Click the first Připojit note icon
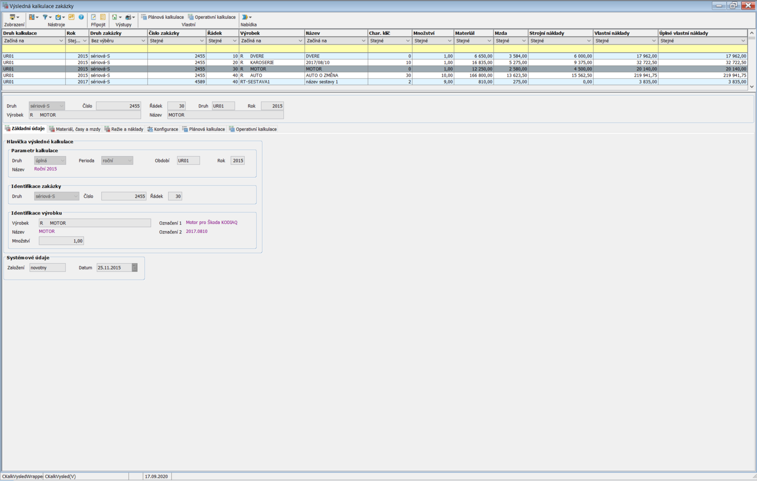Viewport: 757px width, 481px height. point(94,17)
